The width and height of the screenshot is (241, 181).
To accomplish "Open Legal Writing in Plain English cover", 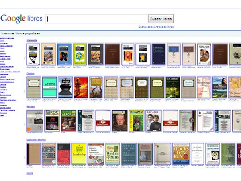I will [129, 153].
